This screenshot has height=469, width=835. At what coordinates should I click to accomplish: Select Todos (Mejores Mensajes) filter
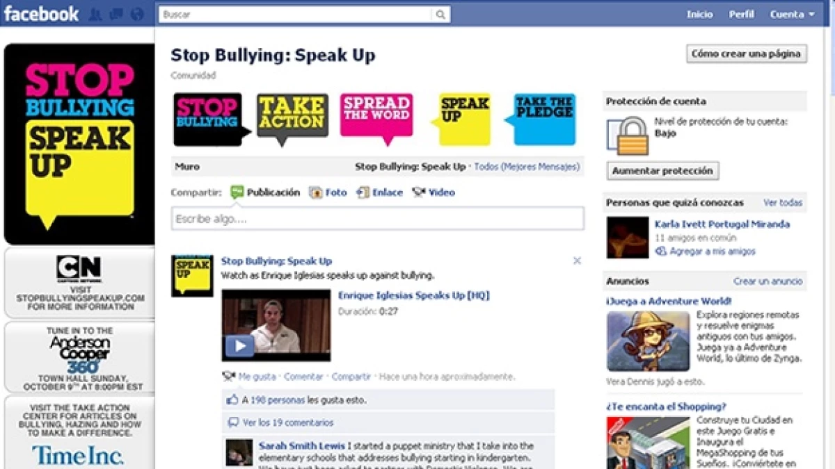[x=527, y=167]
